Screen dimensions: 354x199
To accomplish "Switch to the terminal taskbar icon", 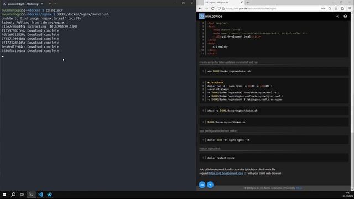I will click(x=31, y=195).
